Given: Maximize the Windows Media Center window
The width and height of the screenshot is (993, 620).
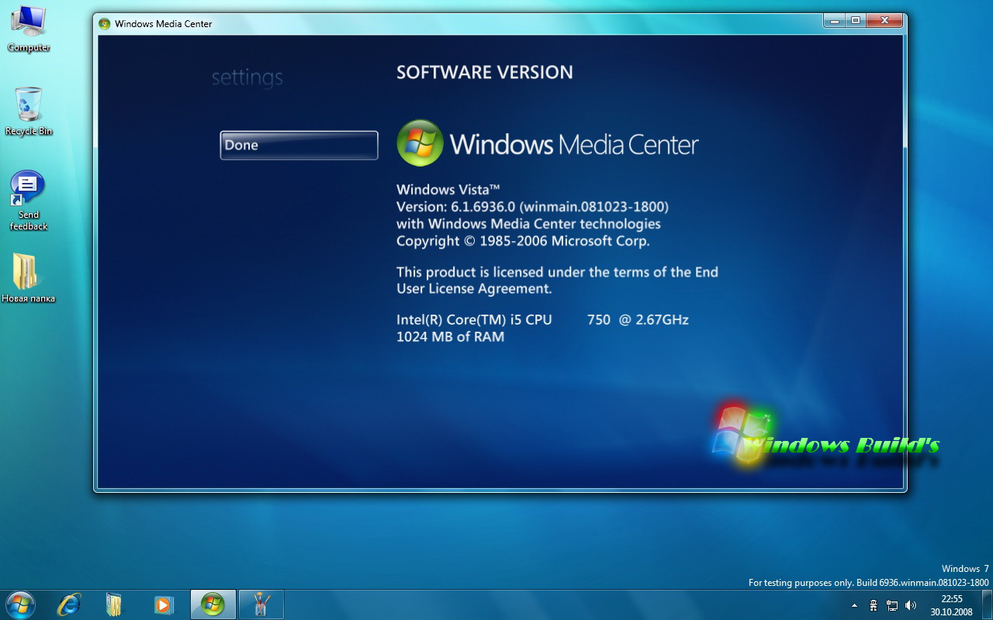Looking at the screenshot, I should tap(856, 20).
